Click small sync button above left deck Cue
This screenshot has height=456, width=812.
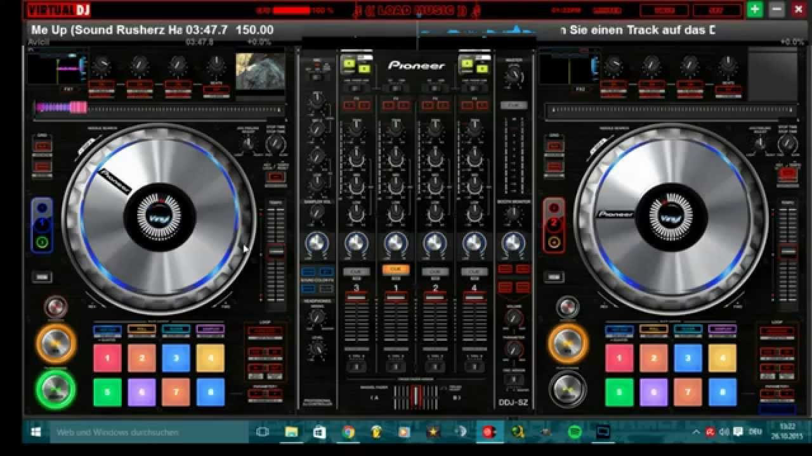[56, 307]
